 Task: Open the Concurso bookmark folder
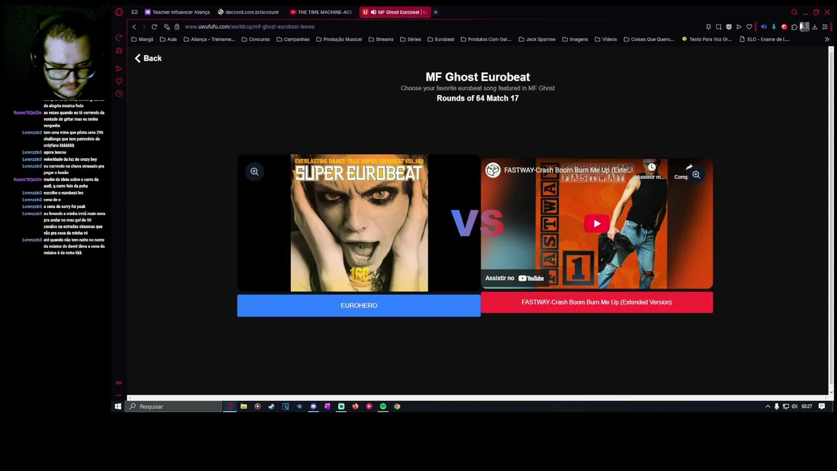255,39
